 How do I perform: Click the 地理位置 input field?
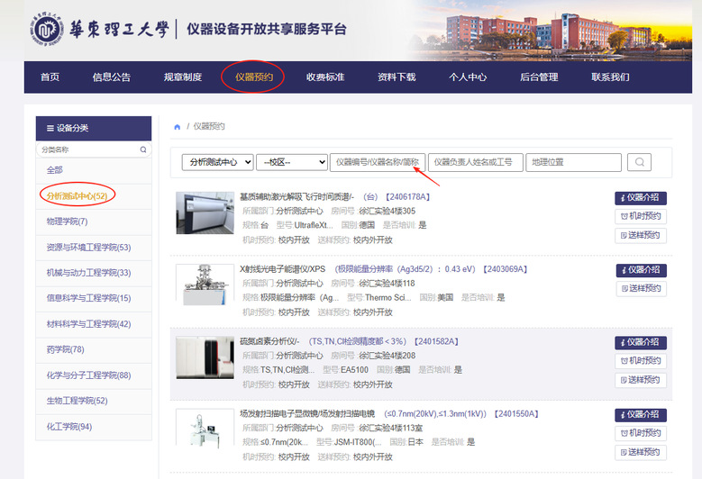(x=573, y=162)
